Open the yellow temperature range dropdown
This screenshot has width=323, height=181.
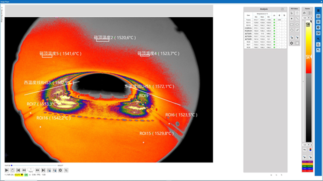coord(19,175)
